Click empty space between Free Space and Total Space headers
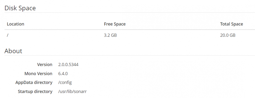The height and width of the screenshot is (98, 255). [173, 24]
